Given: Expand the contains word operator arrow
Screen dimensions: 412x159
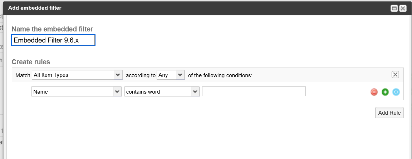Looking at the screenshot, I should [x=195, y=91].
